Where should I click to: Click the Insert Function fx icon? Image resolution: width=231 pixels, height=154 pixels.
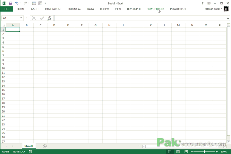(x=49, y=18)
